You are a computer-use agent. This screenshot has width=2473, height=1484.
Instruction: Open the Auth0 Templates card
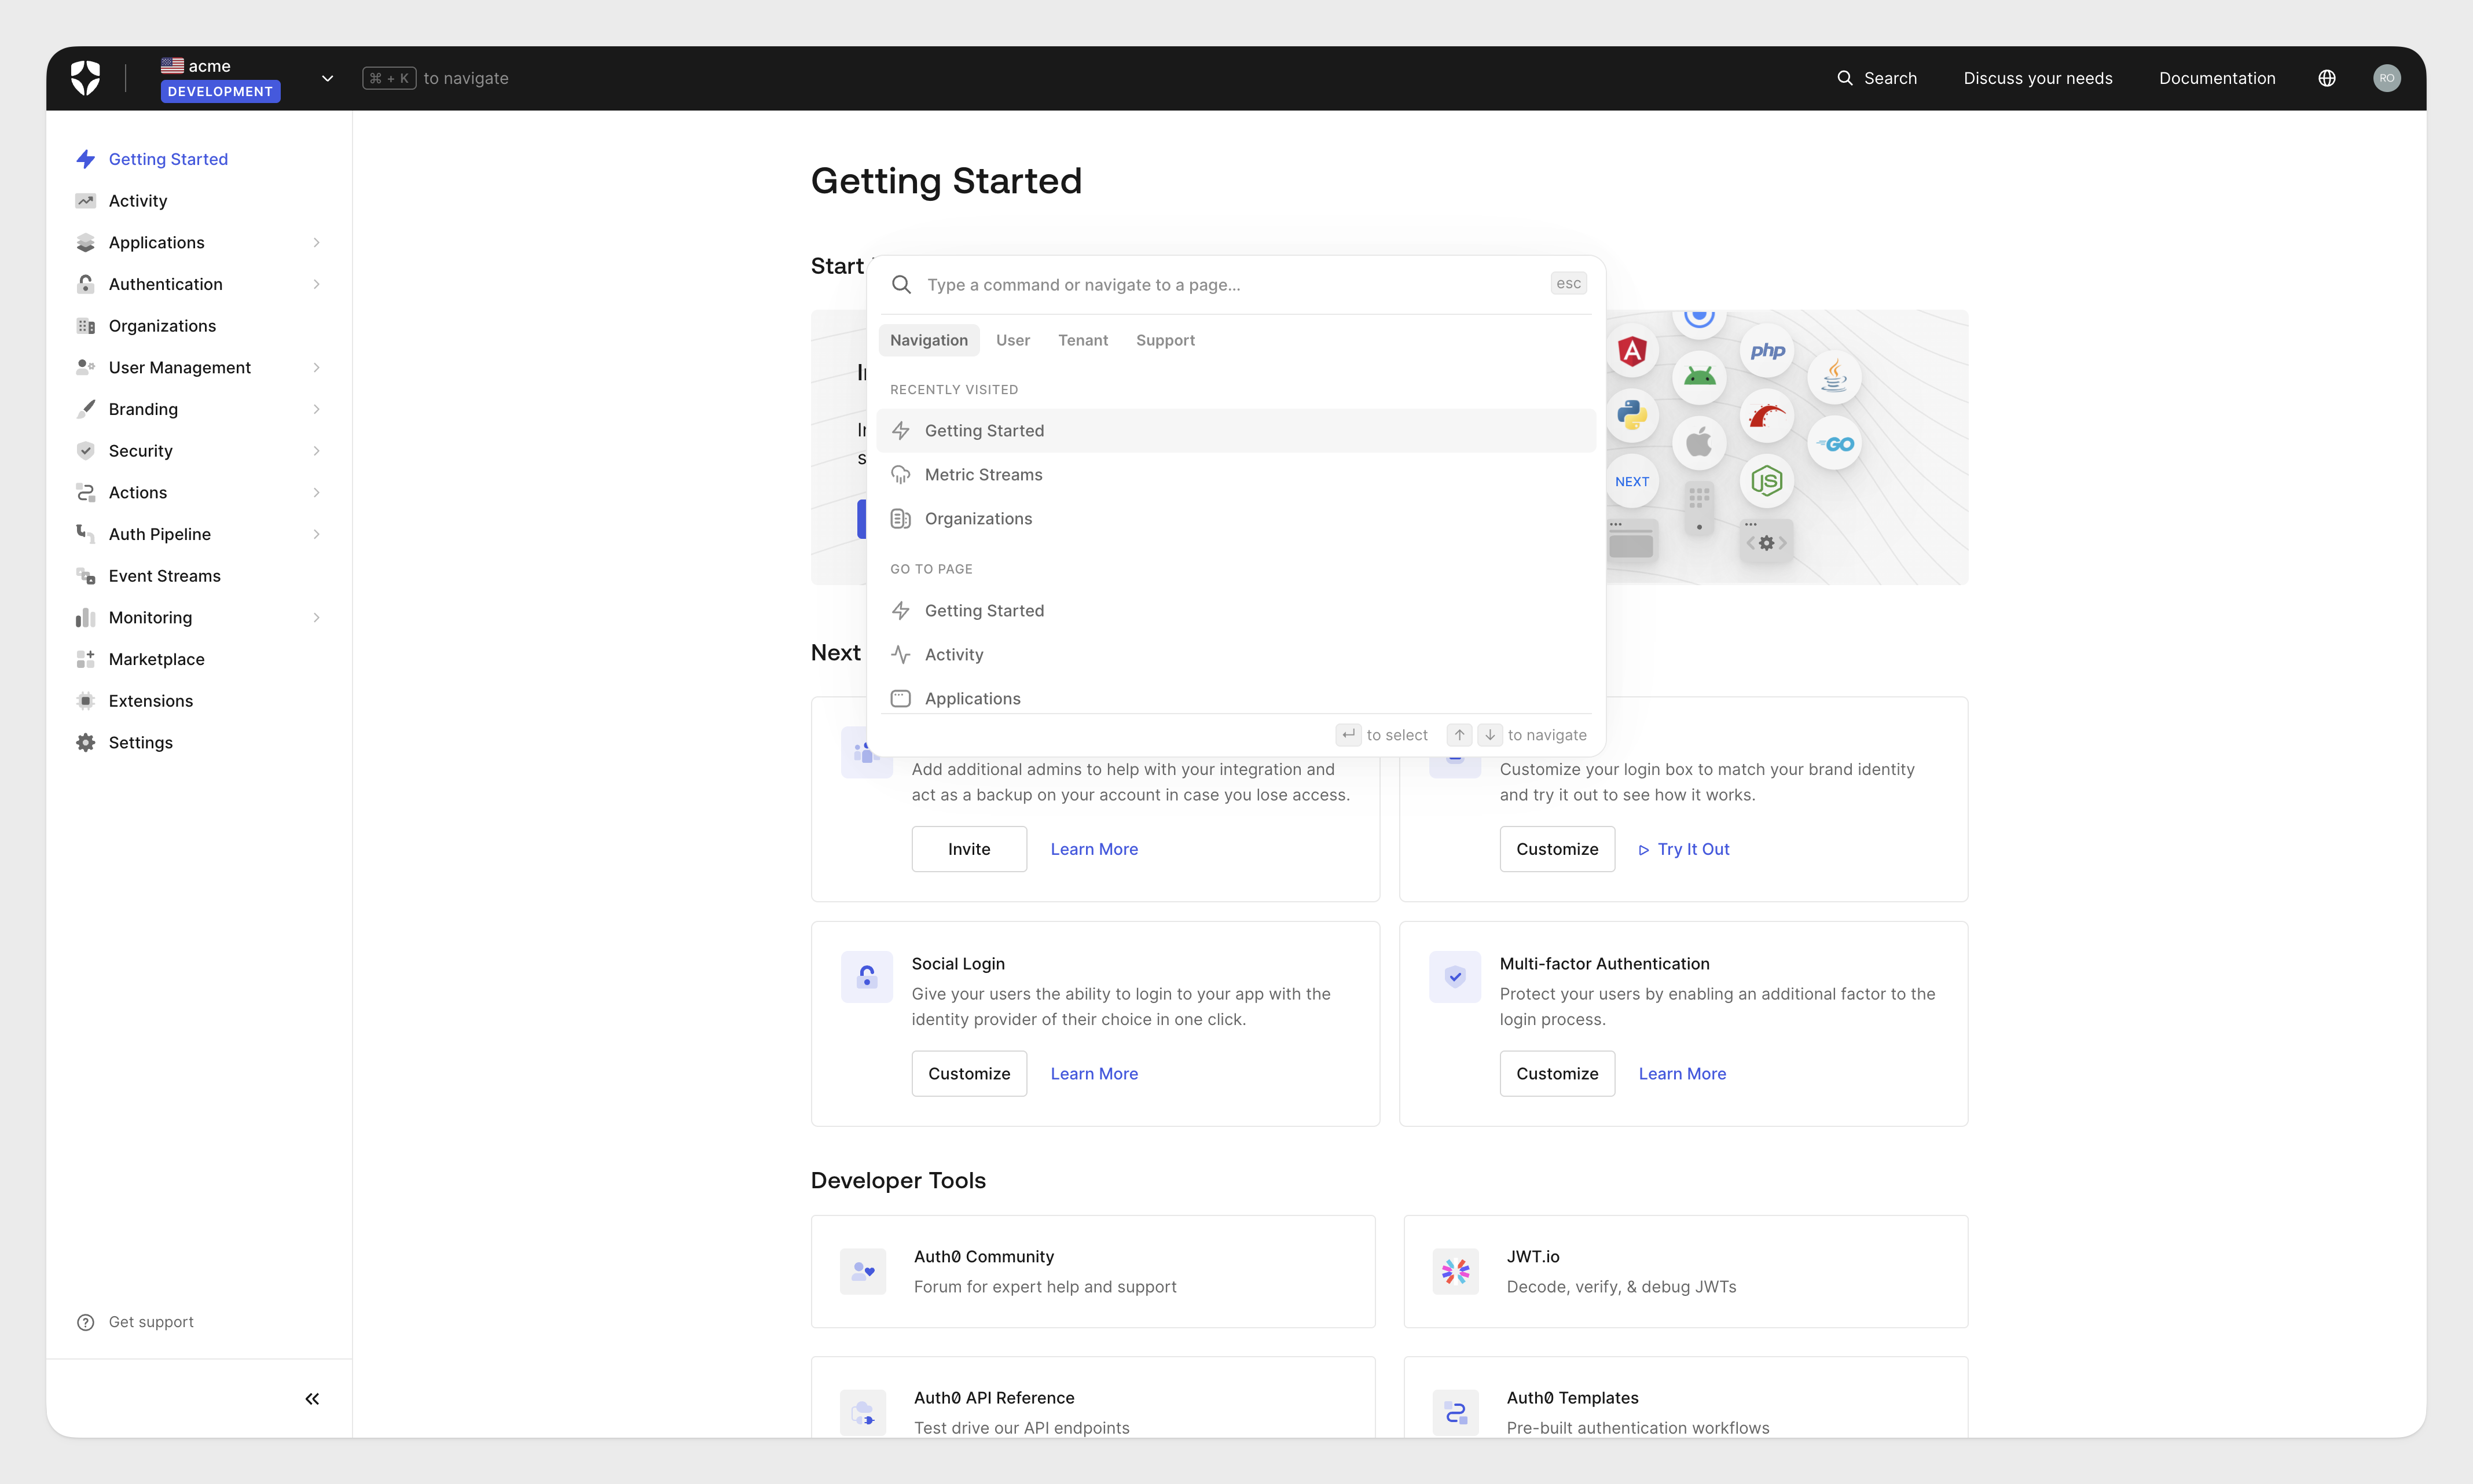pos(1686,1398)
